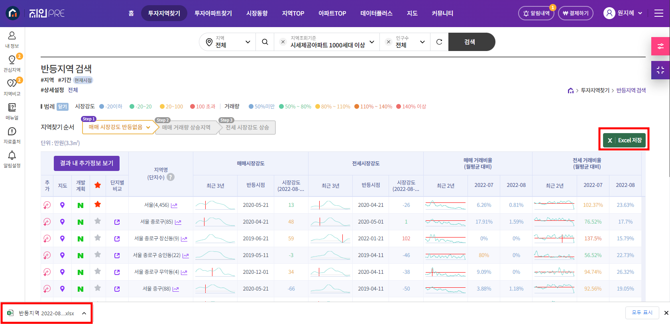This screenshot has height=324, width=670.
Task: Click the pink filter settings icon
Action: (660, 46)
